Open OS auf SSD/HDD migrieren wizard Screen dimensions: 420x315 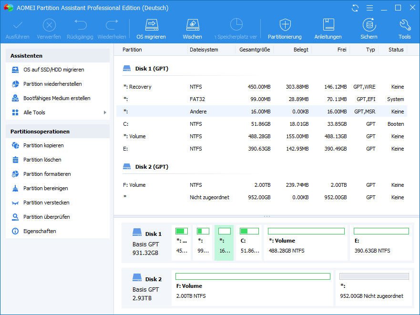click(53, 70)
